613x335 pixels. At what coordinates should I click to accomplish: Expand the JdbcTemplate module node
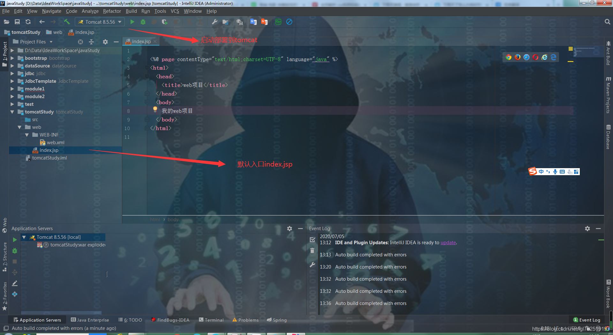12,81
